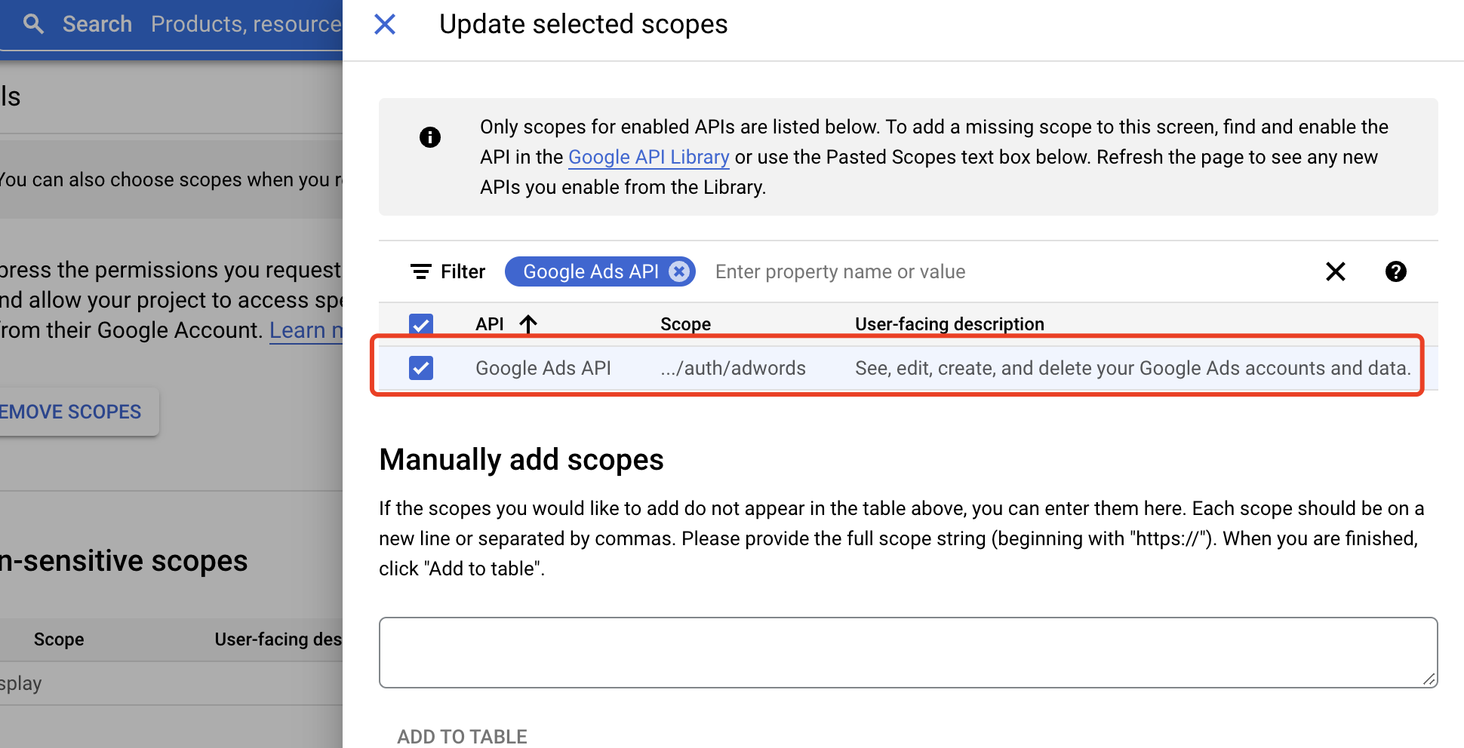Screen dimensions: 1464x748
Task: Open the help question mark icon
Action: click(x=1396, y=271)
